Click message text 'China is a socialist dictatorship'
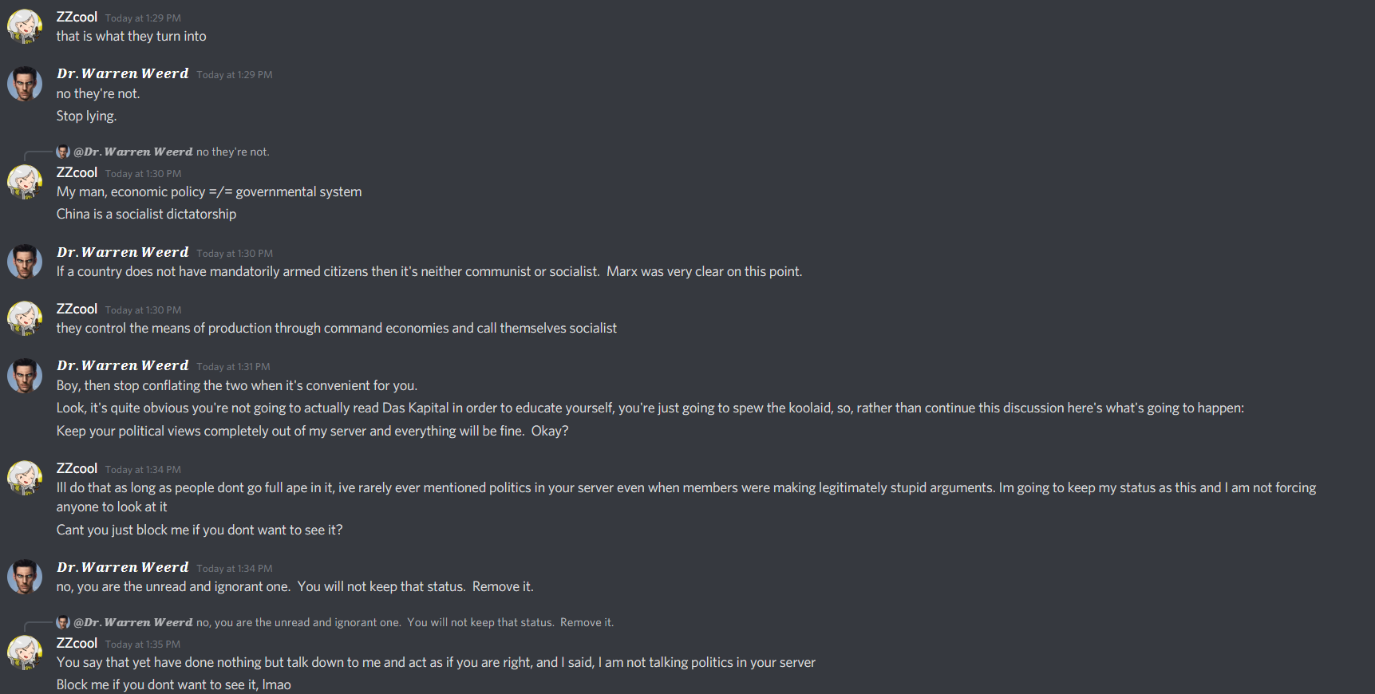This screenshot has height=694, width=1375. click(x=146, y=214)
